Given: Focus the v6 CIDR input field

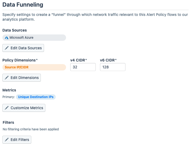Looking at the screenshot, I should [112, 67].
